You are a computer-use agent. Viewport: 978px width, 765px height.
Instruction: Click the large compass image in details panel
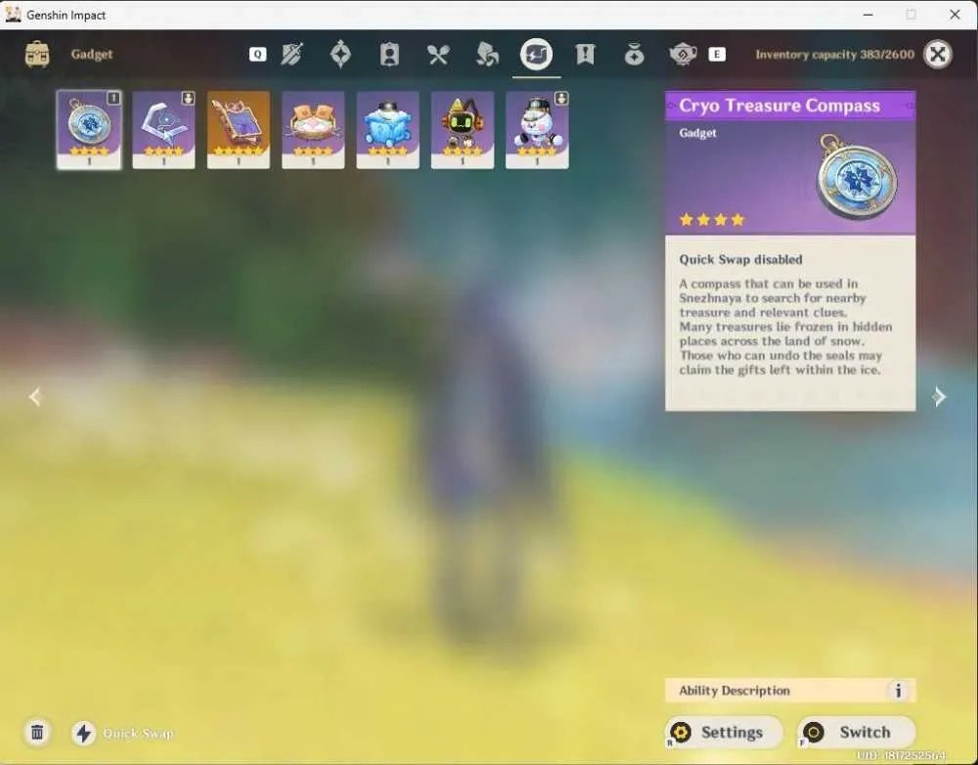pos(857,177)
